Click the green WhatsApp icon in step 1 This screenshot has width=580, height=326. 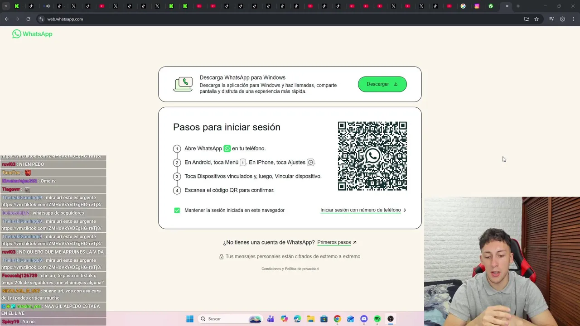point(227,149)
